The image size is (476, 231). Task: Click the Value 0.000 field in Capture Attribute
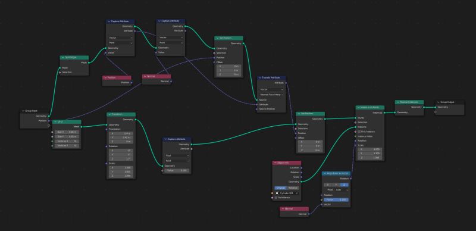[x=177, y=170]
